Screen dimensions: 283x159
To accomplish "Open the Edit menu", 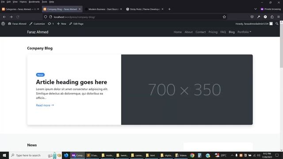I will pos(9,2).
